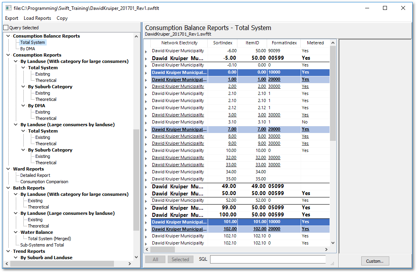Sort by the Network Electricity column header

coord(179,43)
